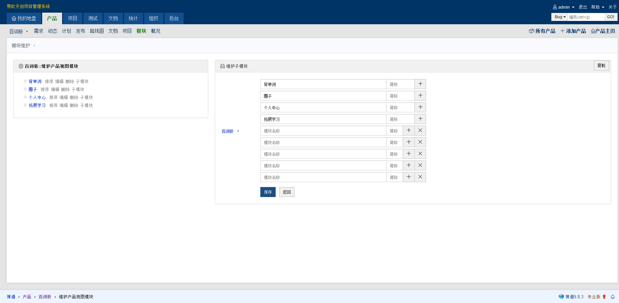Viewport: 619px width, 303px height.
Task: Expand 百词斩 product dropdown
Action: point(19,31)
